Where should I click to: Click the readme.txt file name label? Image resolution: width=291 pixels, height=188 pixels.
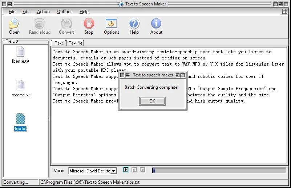20,95
